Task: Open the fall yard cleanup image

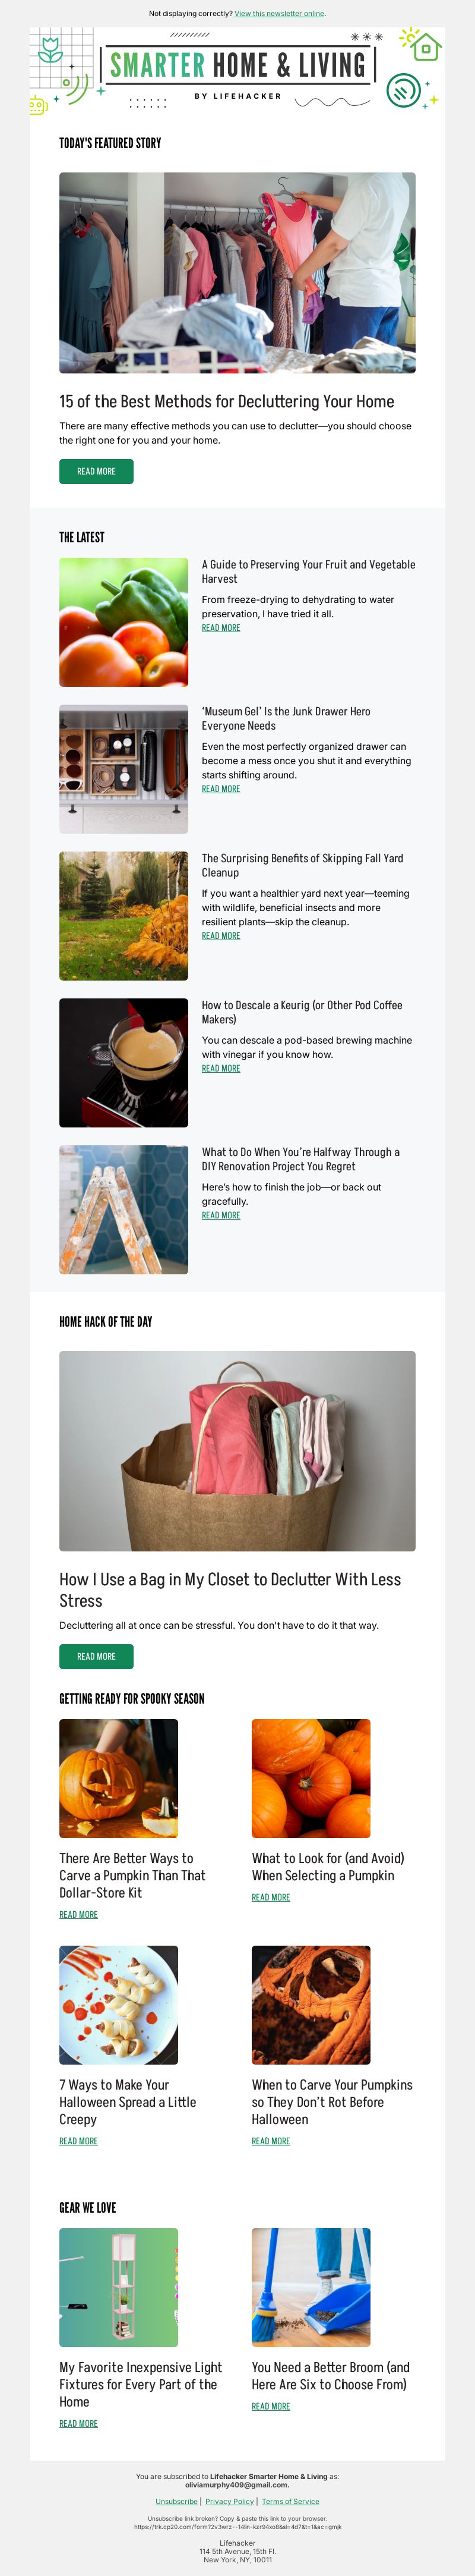Action: pyautogui.click(x=123, y=916)
